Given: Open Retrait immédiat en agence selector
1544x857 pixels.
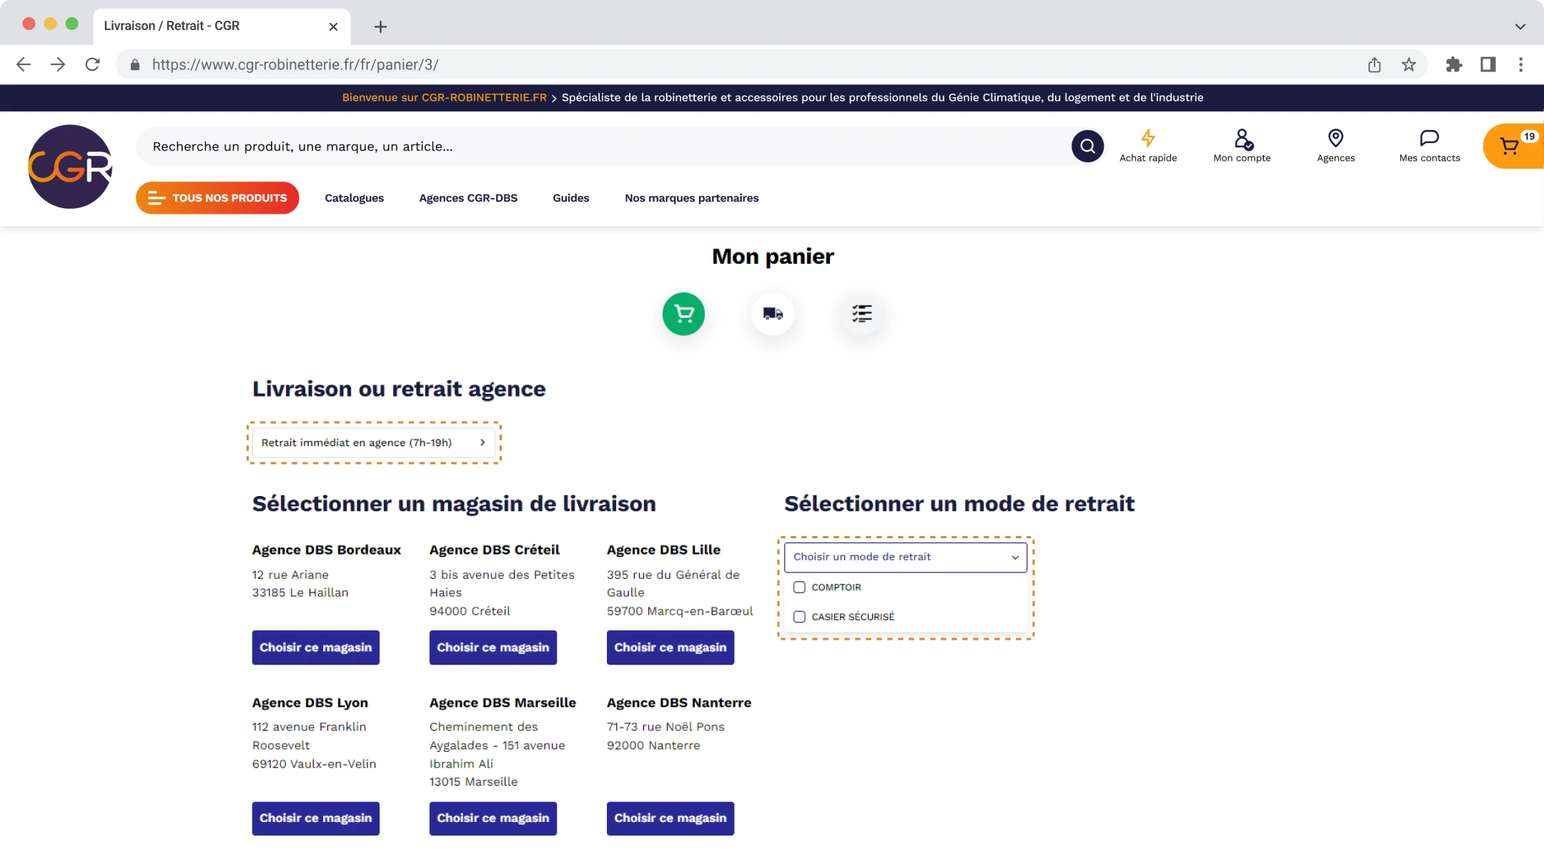Looking at the screenshot, I should [x=374, y=442].
